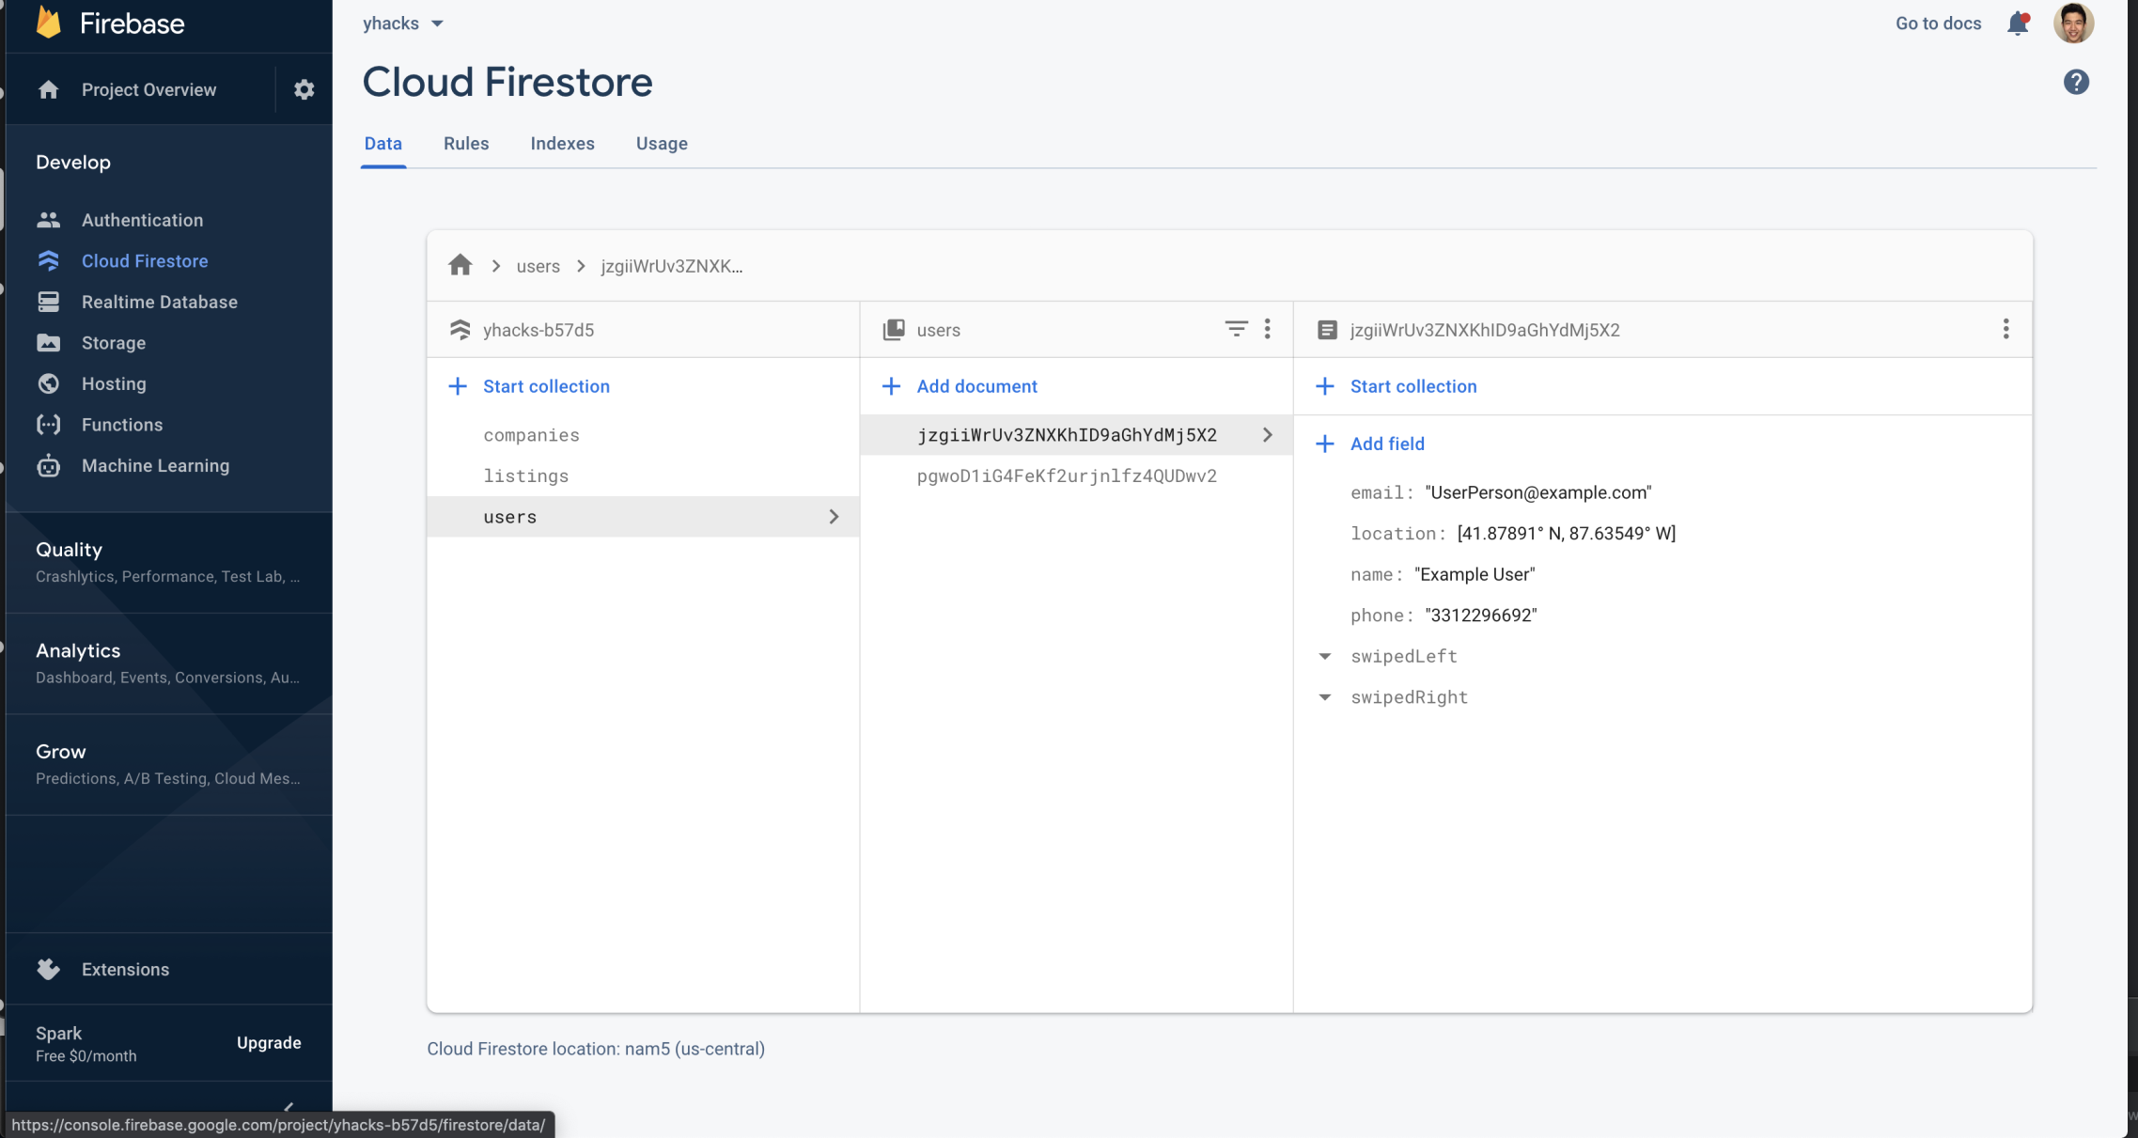Image resolution: width=2138 pixels, height=1138 pixels.
Task: Click the help question mark icon
Action: pos(2076,83)
